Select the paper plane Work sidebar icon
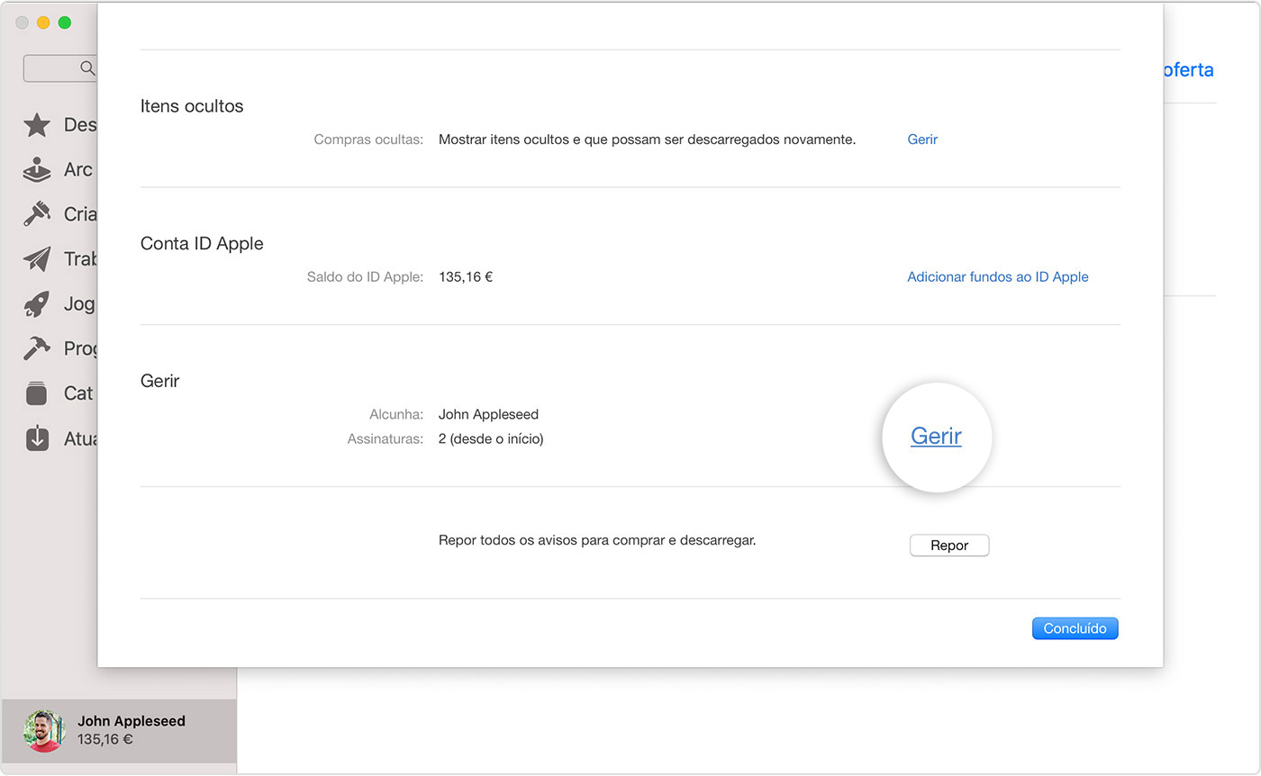Screen dimensions: 1261x776 (x=37, y=259)
